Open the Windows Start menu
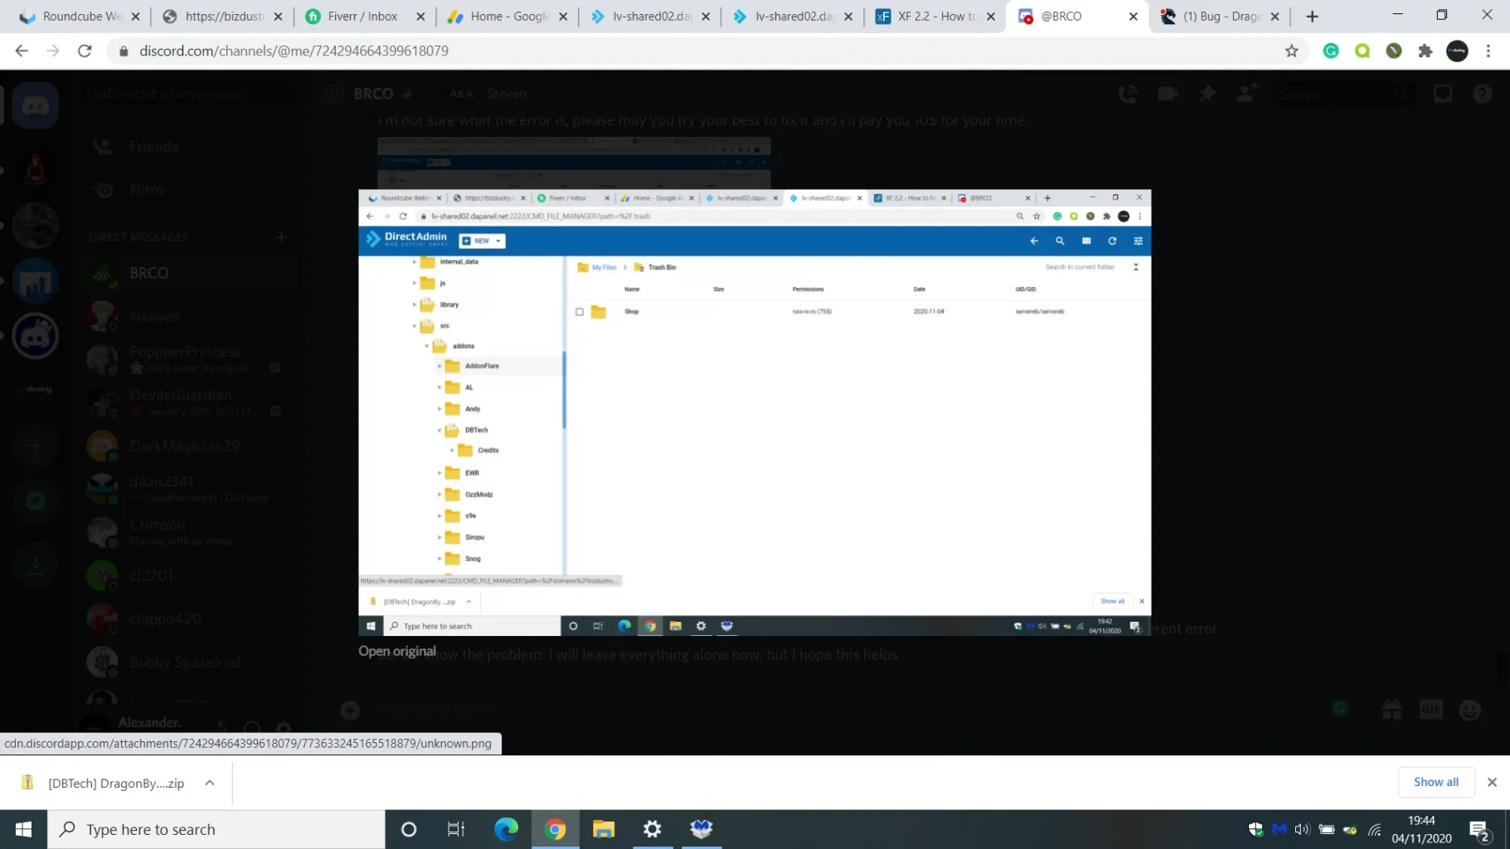 pyautogui.click(x=23, y=829)
